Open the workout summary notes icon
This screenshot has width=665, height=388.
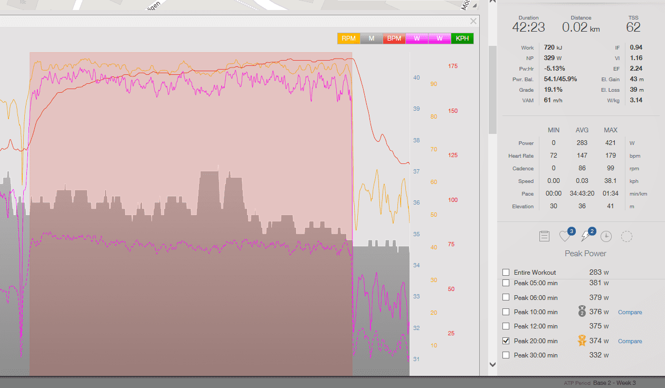pos(544,236)
